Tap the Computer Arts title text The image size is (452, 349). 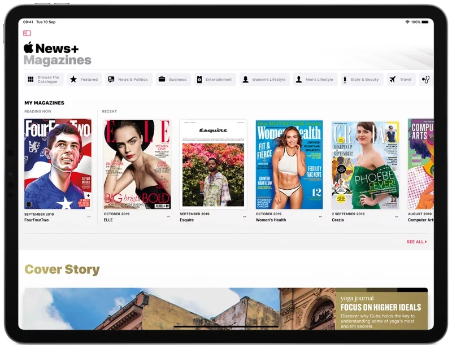click(420, 220)
